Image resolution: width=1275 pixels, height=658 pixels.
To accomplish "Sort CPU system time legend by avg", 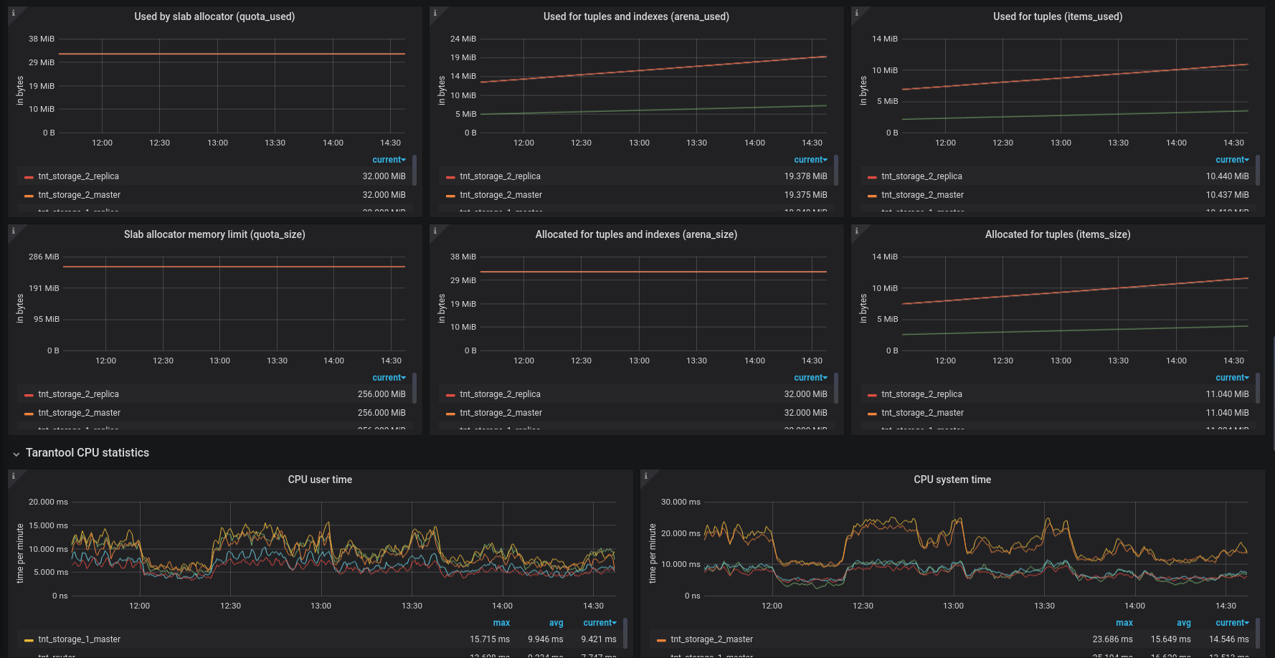I will coord(1184,623).
